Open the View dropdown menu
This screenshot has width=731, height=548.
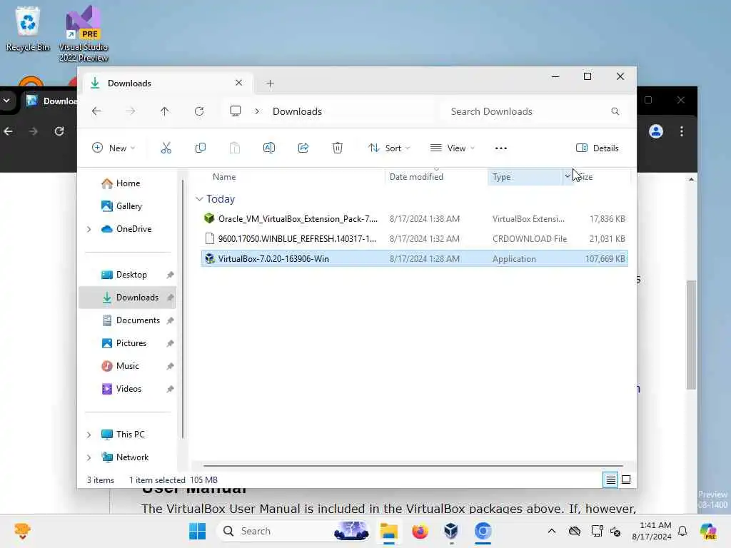coord(452,148)
